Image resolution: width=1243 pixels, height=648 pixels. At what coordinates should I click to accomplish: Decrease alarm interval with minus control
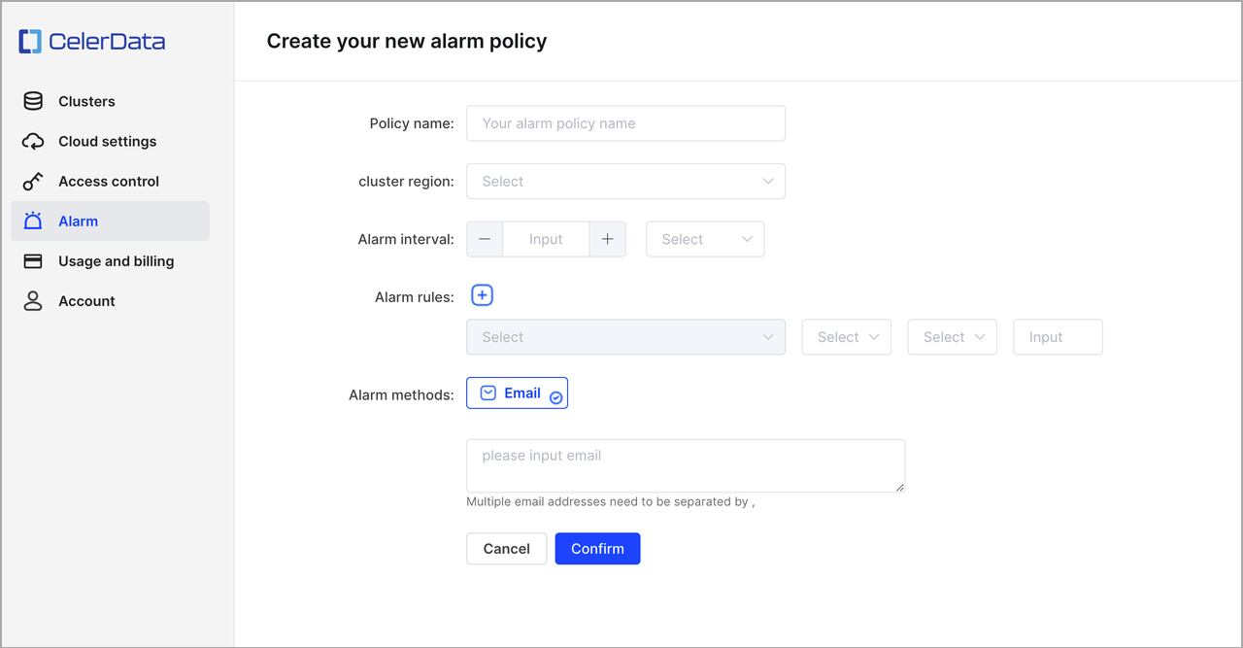click(x=485, y=238)
